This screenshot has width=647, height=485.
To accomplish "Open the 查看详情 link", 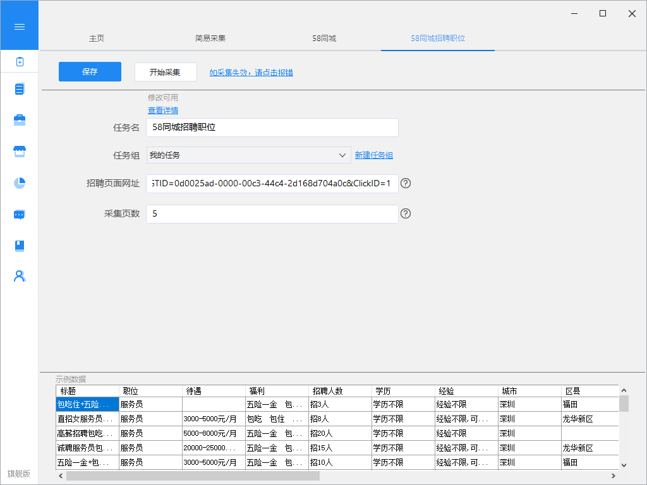I will 163,111.
